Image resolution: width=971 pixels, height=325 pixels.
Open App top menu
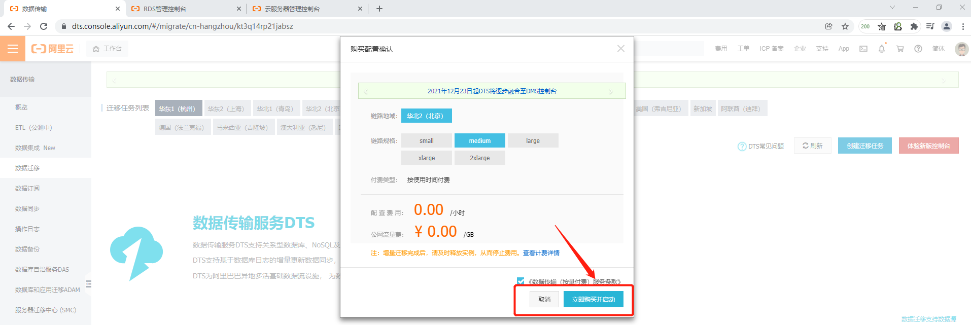[844, 49]
